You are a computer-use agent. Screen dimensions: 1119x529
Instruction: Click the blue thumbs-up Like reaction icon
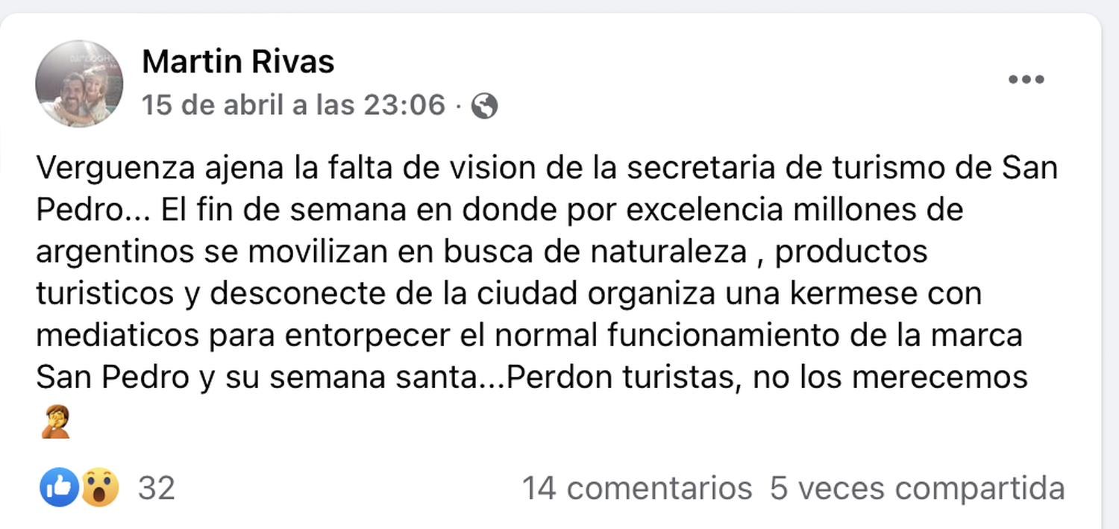click(x=59, y=488)
